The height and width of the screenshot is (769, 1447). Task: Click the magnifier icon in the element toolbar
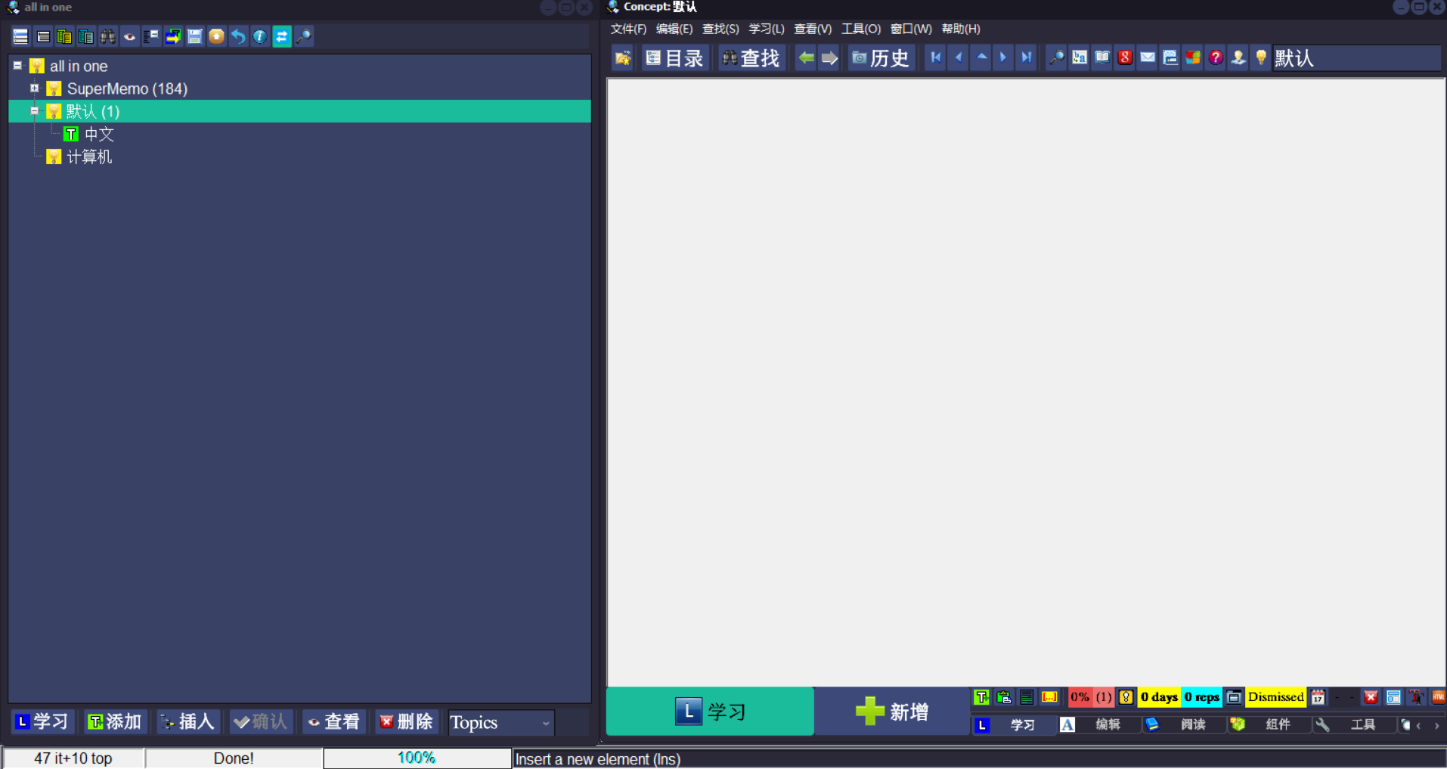[x=1056, y=57]
